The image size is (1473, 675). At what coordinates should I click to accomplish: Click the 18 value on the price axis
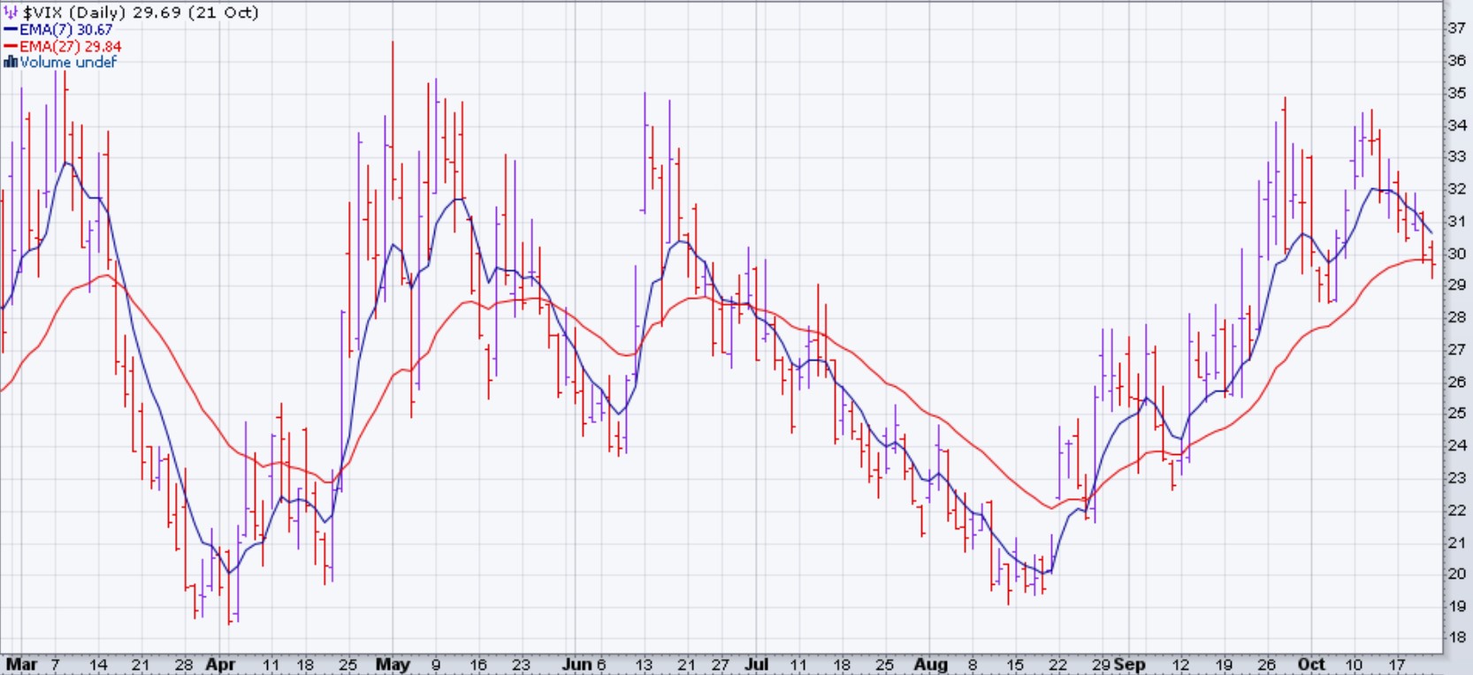pos(1456,637)
